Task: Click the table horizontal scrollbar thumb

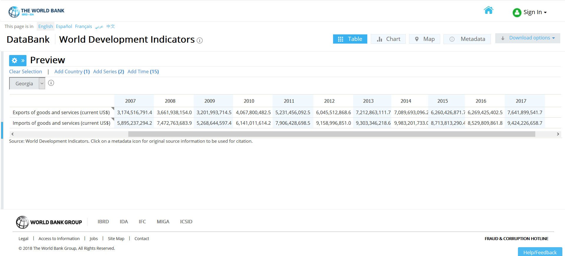Action: pos(332,134)
